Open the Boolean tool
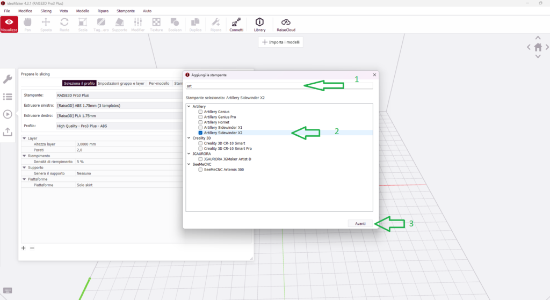550x300 pixels. point(175,25)
